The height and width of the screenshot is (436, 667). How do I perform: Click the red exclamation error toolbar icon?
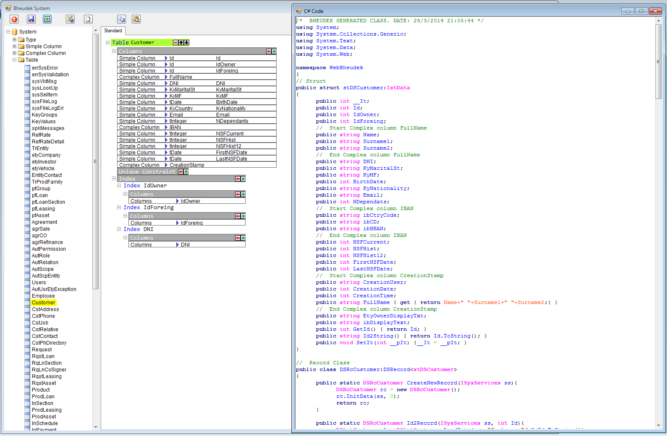coord(14,19)
